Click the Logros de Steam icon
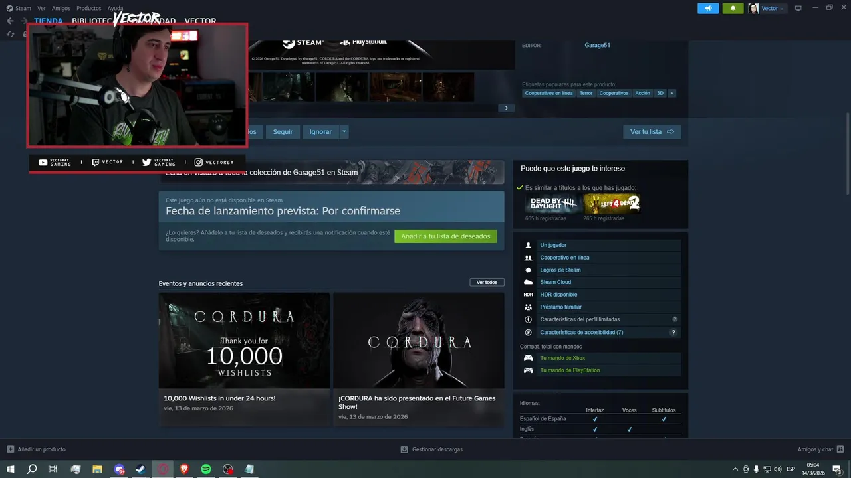 tap(528, 270)
